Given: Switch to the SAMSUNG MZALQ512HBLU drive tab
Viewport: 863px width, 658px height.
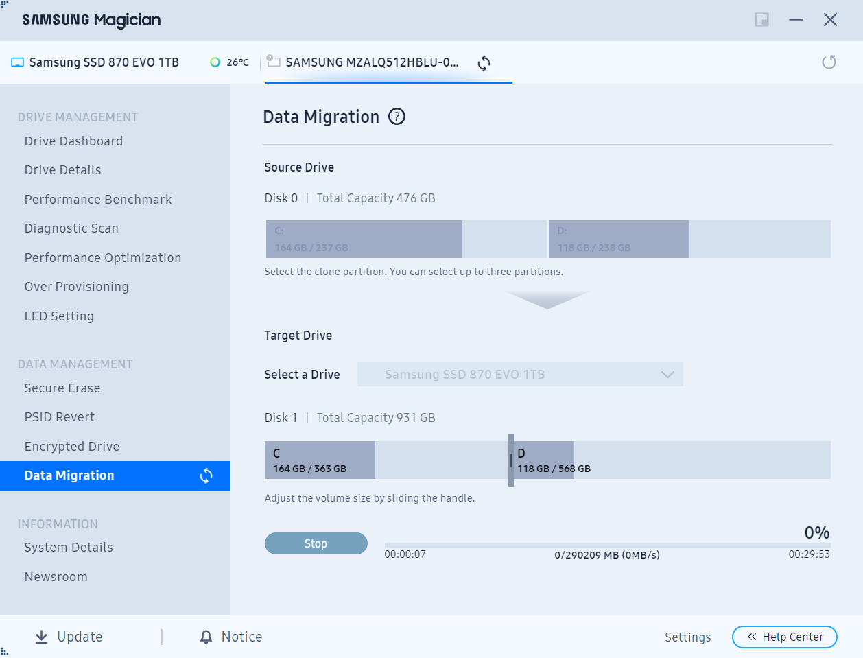Looking at the screenshot, I should (x=372, y=62).
